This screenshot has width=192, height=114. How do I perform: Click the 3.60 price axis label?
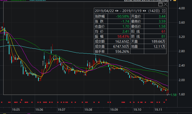(x=182, y=23)
